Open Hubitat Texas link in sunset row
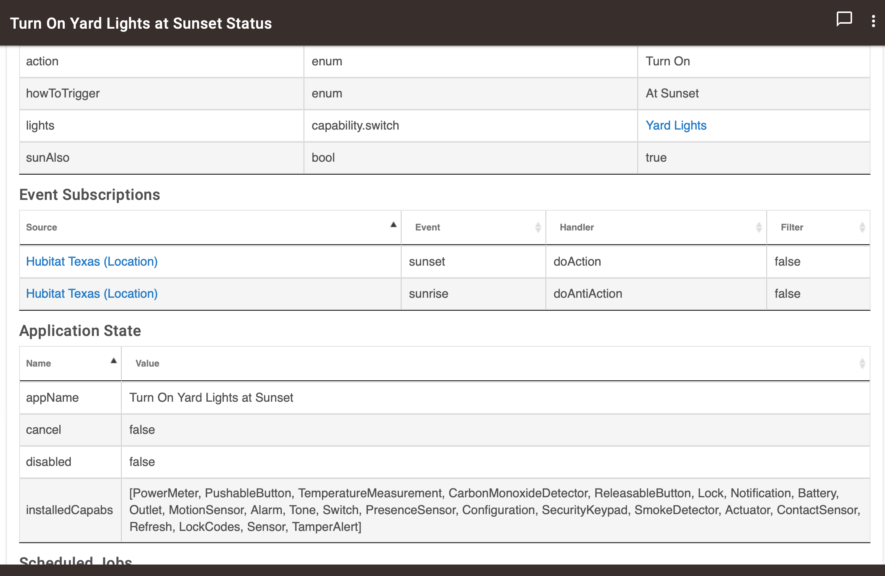885x576 pixels. (x=92, y=261)
